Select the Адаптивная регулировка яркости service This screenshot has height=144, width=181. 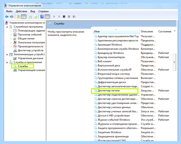click(118, 40)
